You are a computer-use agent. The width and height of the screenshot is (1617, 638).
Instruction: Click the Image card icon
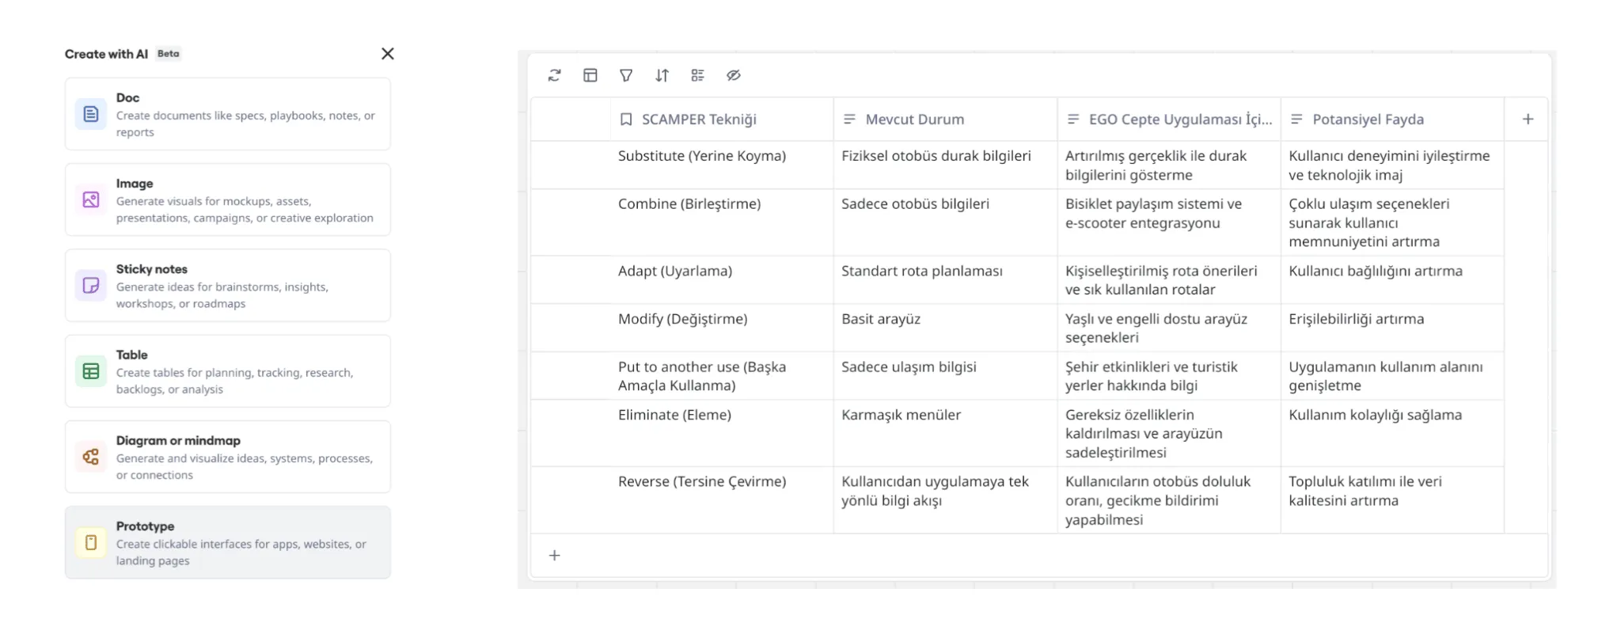click(x=91, y=199)
